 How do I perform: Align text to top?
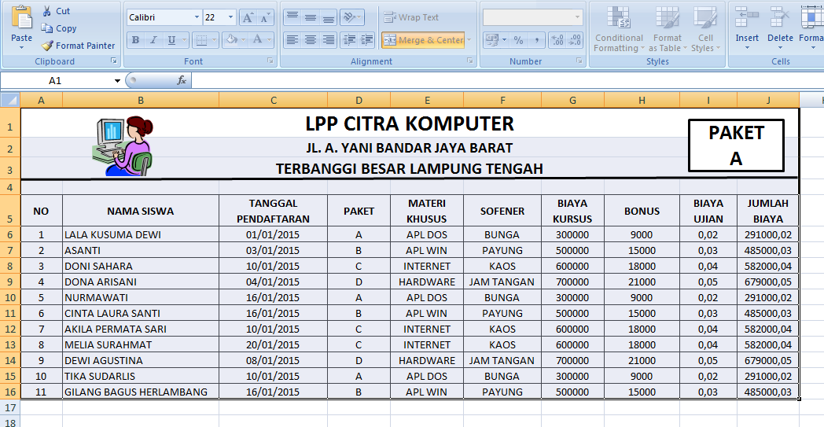[292, 17]
